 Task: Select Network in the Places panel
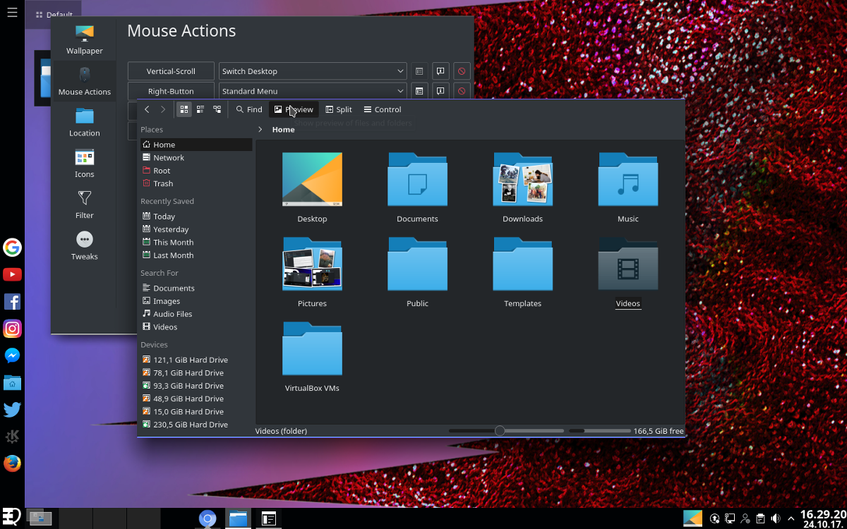[x=195, y=157]
